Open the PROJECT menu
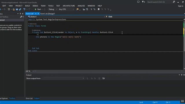The image size is (185, 104). 19,6
